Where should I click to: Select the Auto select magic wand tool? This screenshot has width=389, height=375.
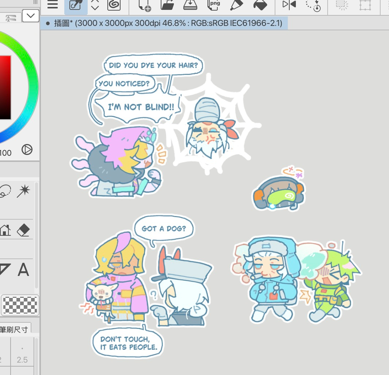(x=24, y=190)
